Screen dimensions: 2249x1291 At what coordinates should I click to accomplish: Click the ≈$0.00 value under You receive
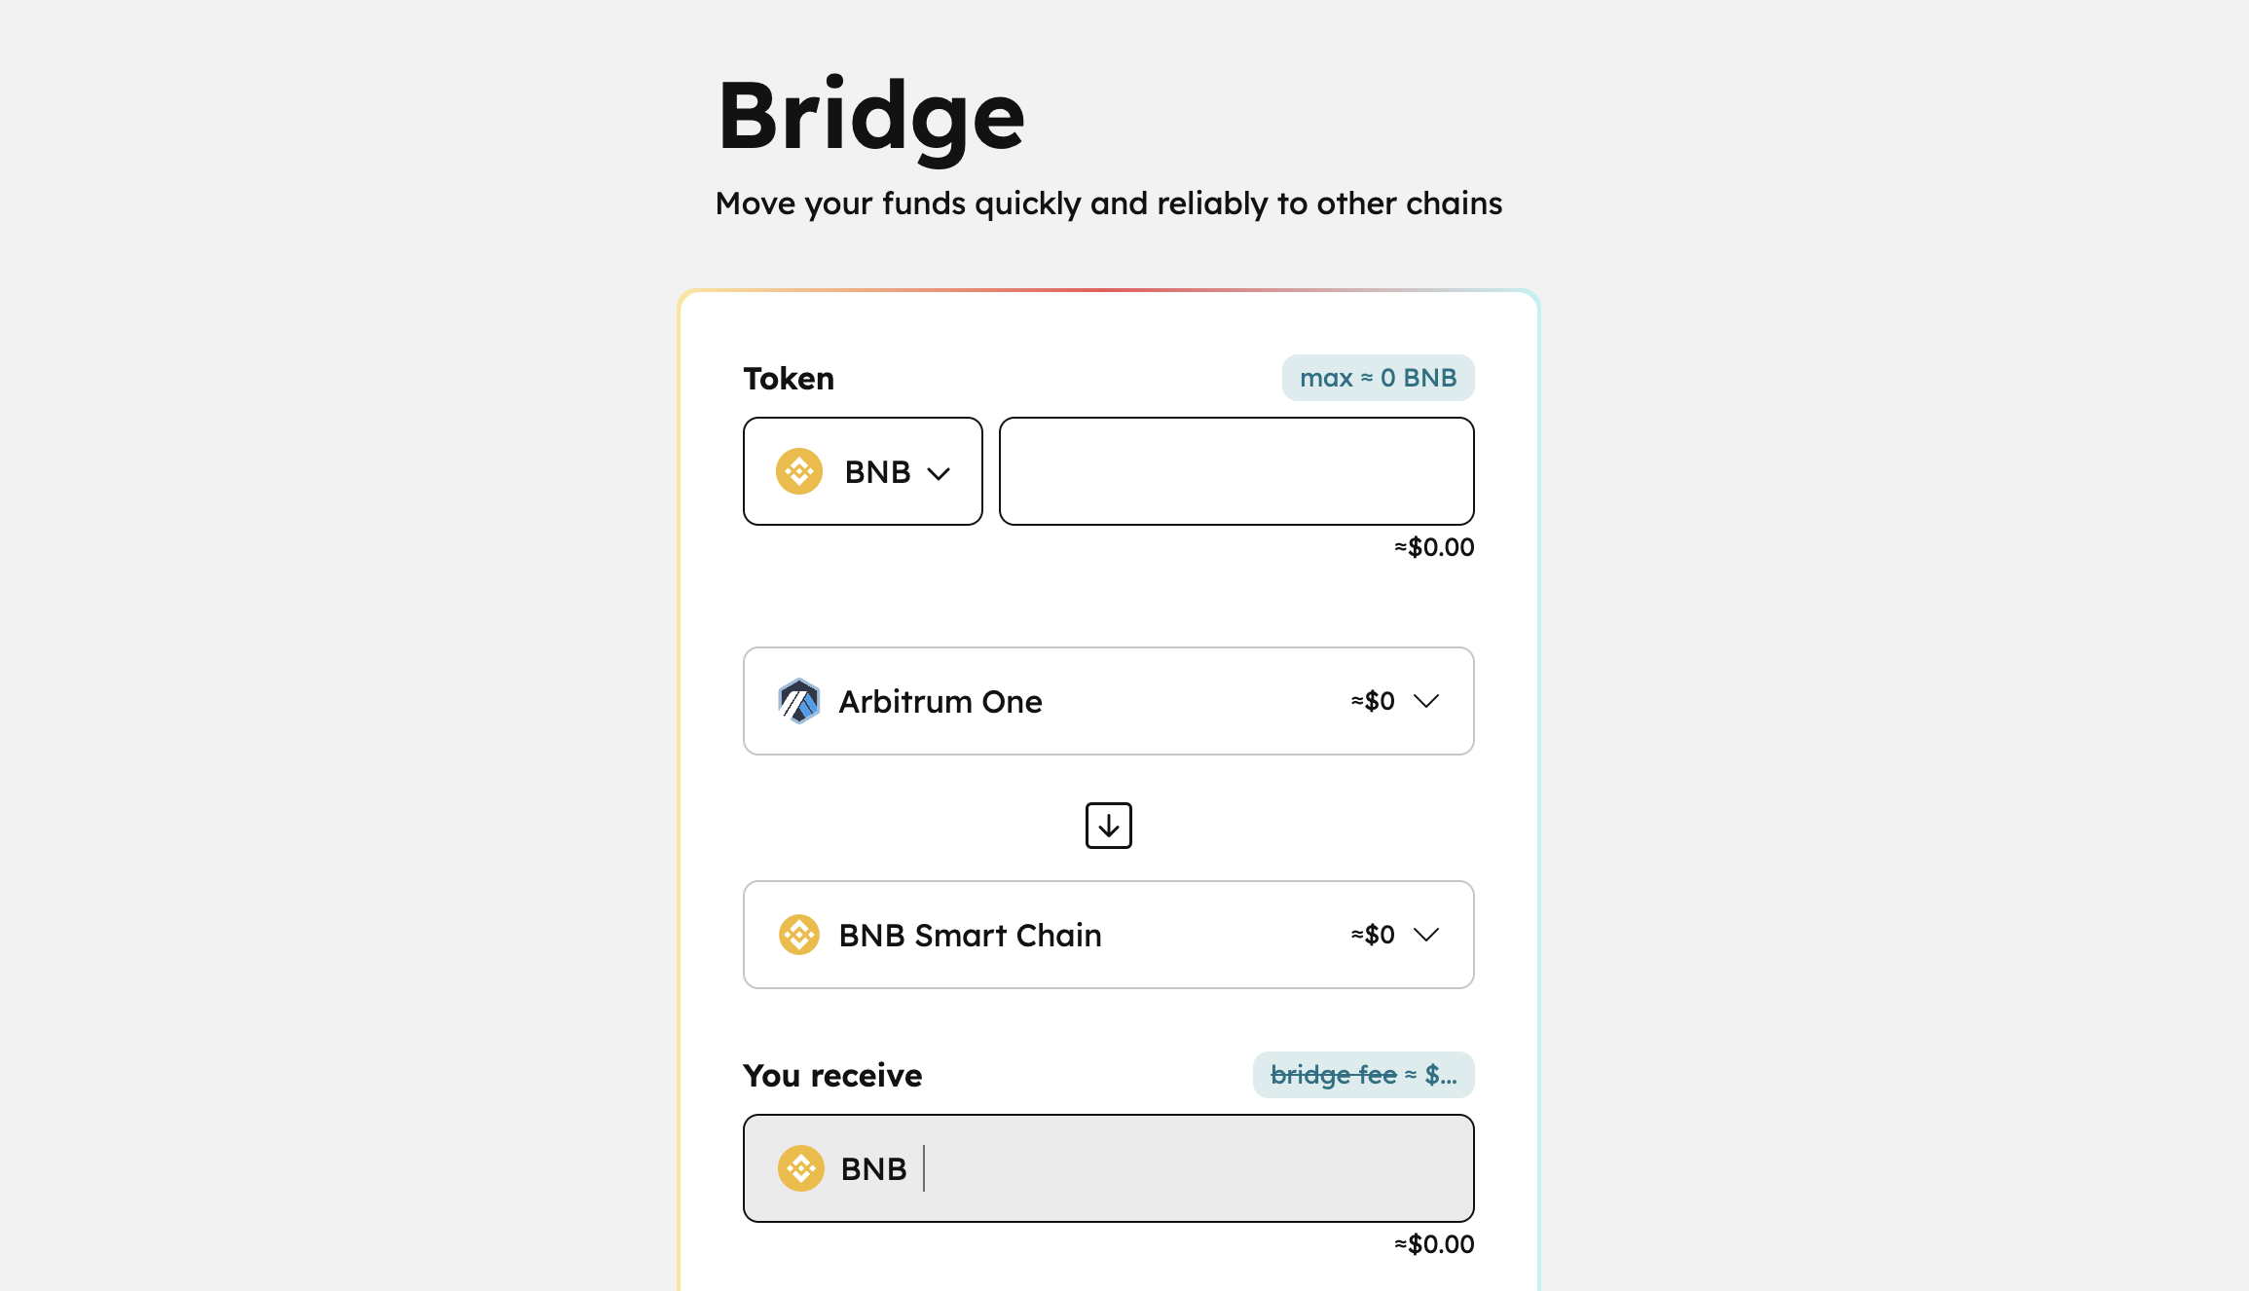point(1434,1244)
